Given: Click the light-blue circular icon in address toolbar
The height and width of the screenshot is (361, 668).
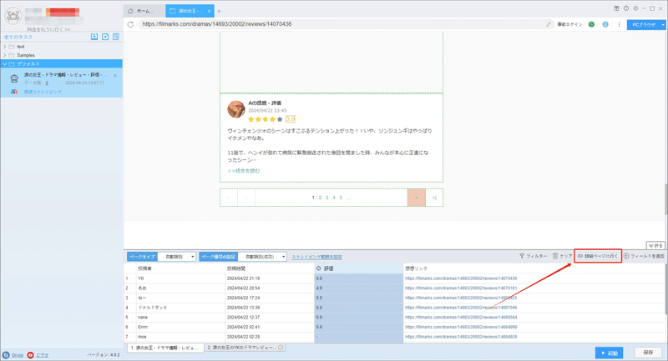Looking at the screenshot, I should (x=605, y=24).
